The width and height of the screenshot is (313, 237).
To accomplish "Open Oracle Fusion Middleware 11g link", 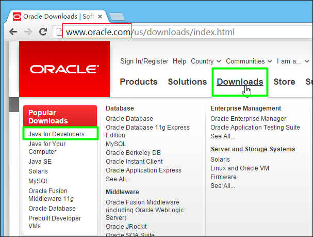I will pos(51,195).
